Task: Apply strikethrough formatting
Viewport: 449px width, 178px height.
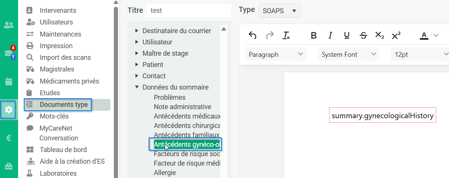Action: coord(363,35)
